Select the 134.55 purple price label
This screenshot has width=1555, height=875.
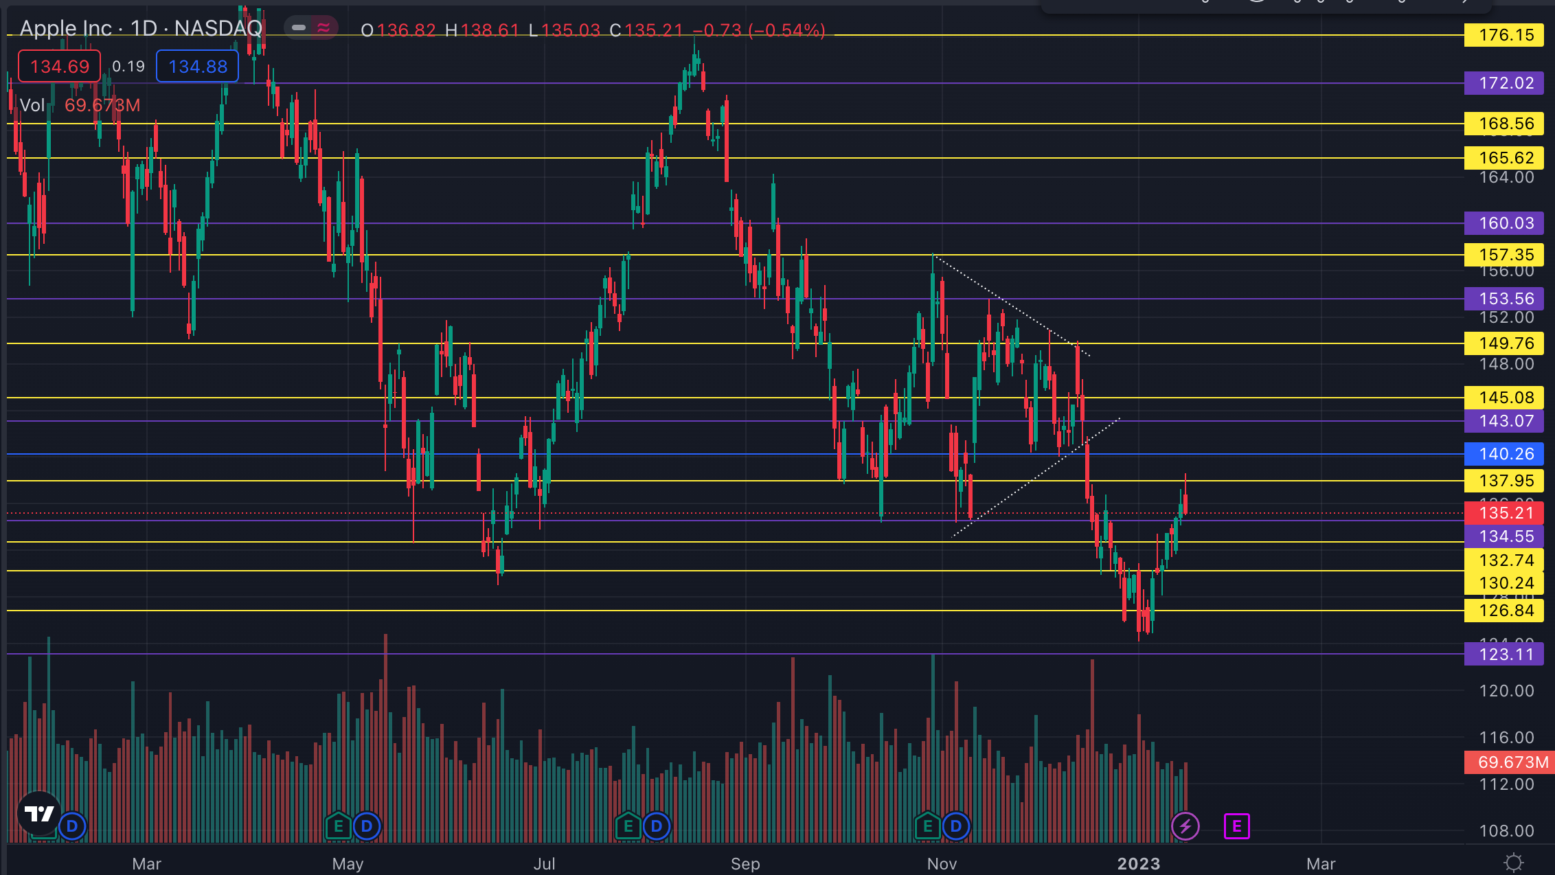(x=1504, y=536)
